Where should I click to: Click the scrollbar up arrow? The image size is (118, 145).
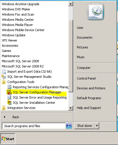[x=70, y=4]
